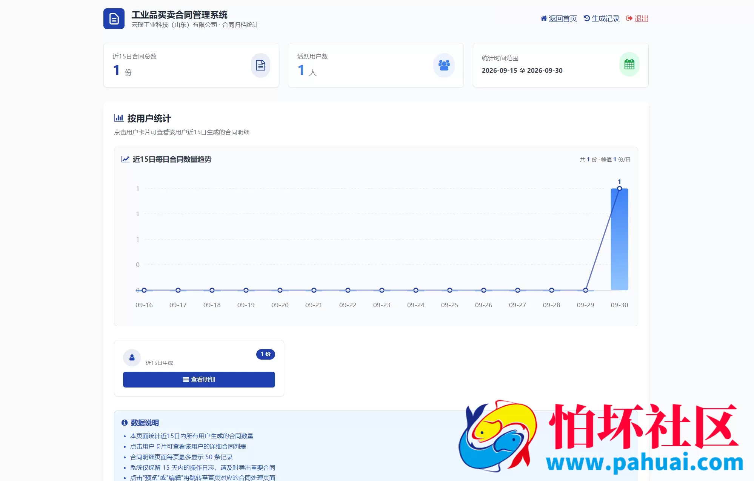Click the users group icon in 活跃用户数 card
Image resolution: width=754 pixels, height=481 pixels.
point(444,65)
